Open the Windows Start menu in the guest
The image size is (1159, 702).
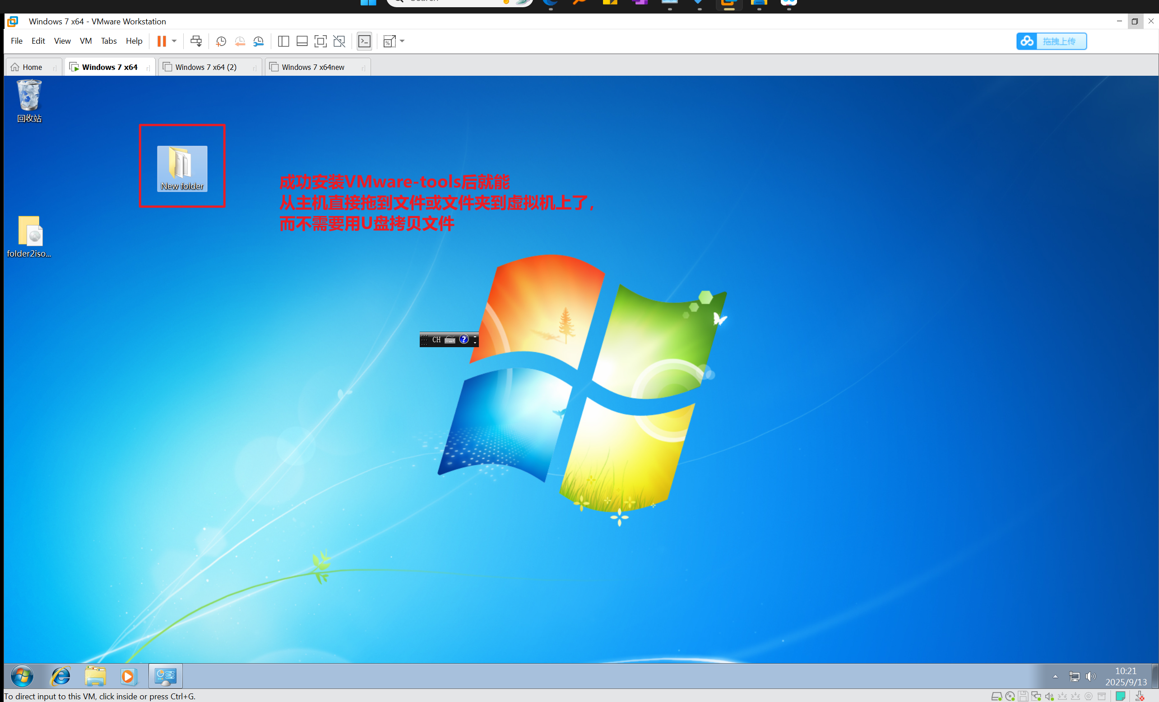22,676
